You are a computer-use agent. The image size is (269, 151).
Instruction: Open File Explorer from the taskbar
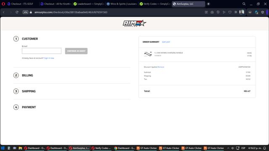21,148
